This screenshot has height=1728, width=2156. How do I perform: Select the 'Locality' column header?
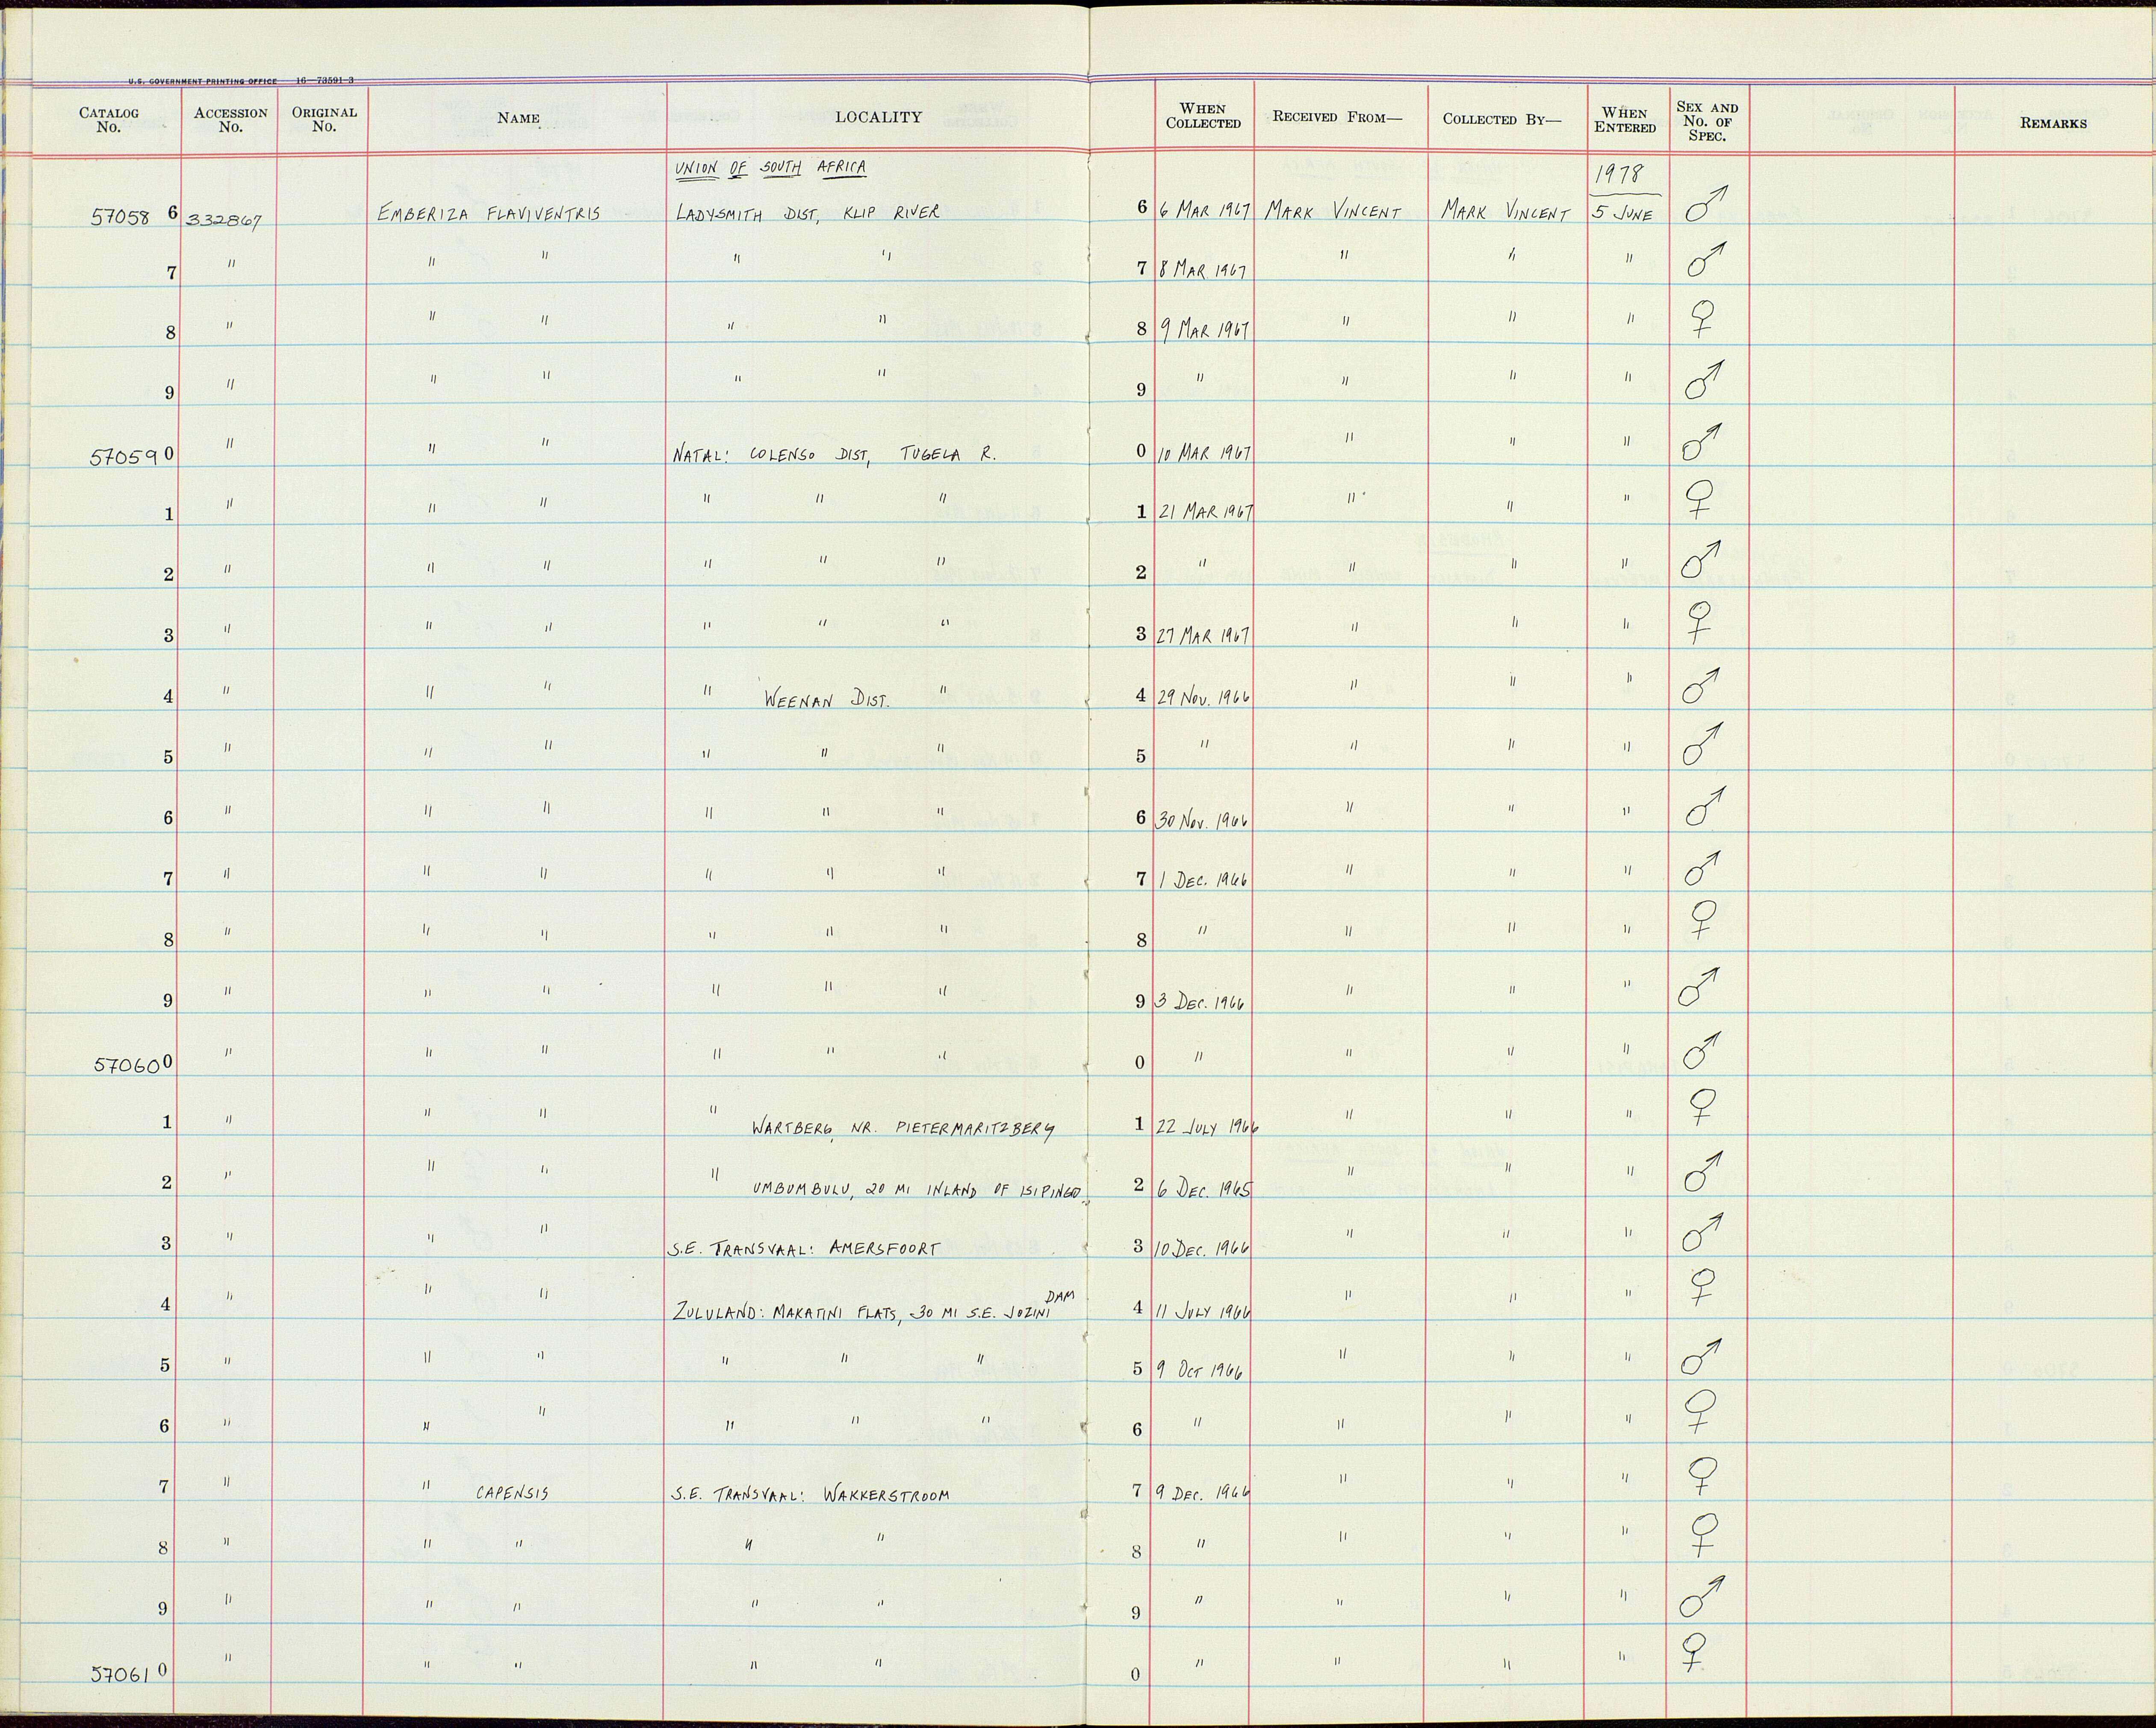click(878, 117)
